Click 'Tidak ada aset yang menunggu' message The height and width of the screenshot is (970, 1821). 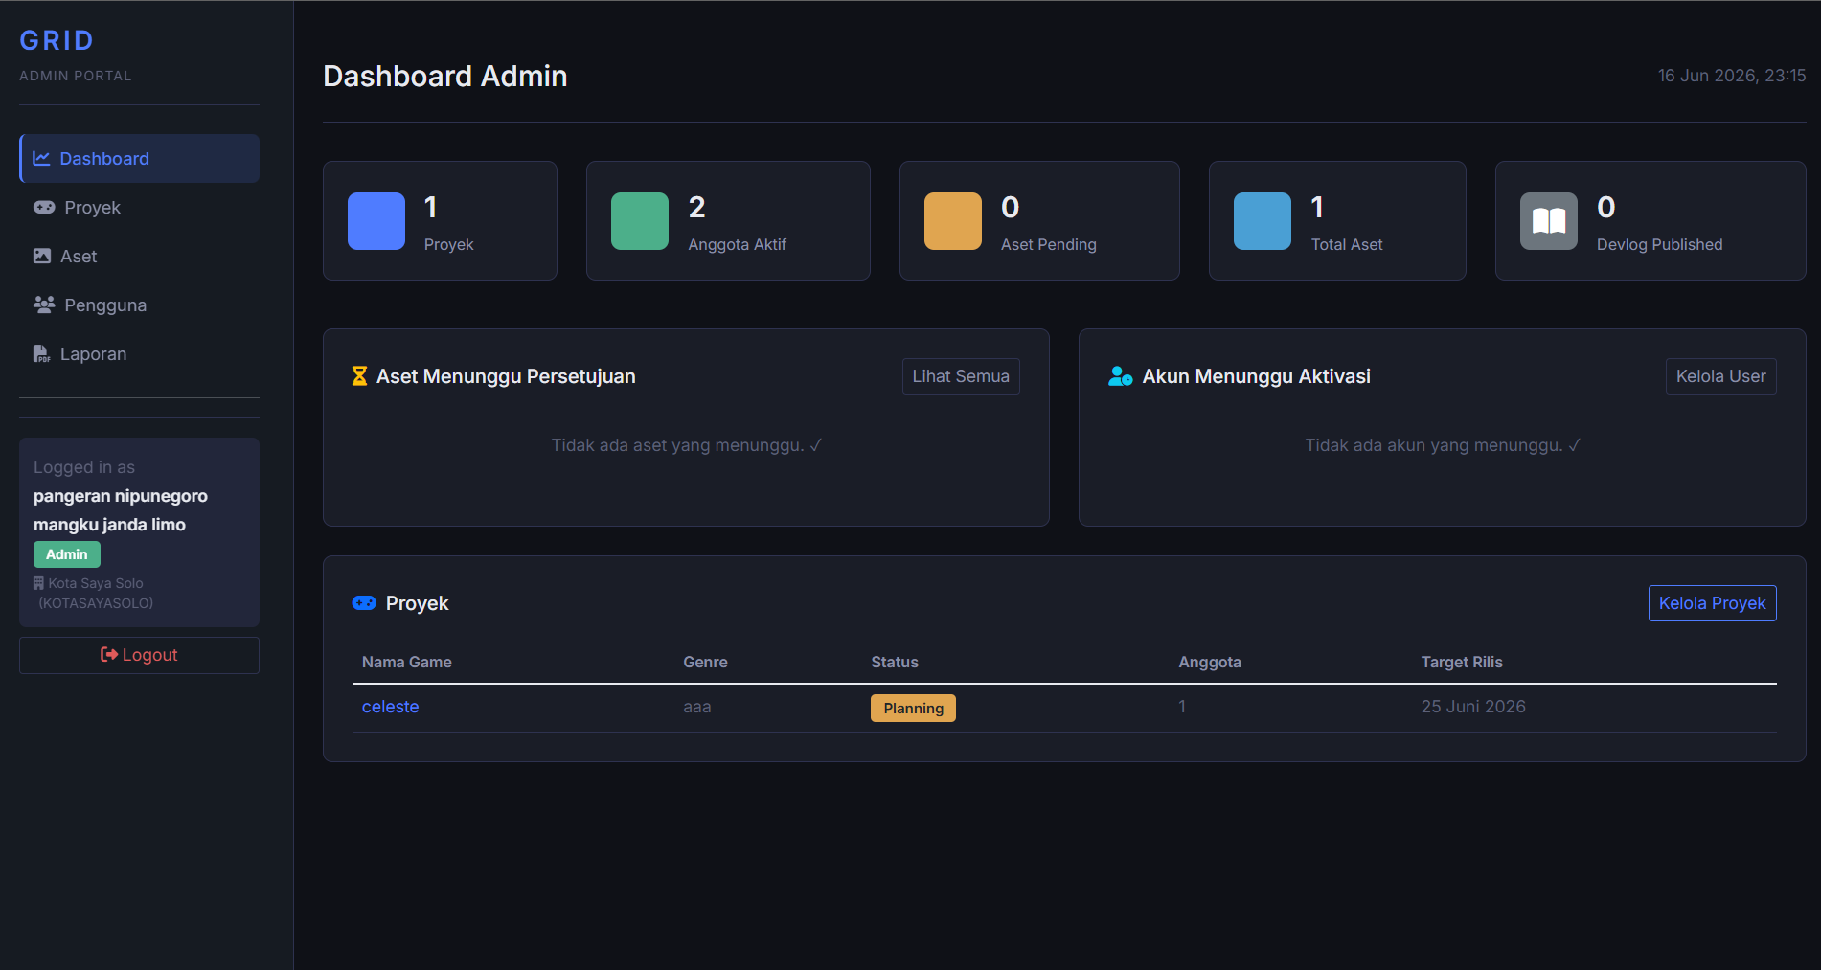[x=687, y=445]
